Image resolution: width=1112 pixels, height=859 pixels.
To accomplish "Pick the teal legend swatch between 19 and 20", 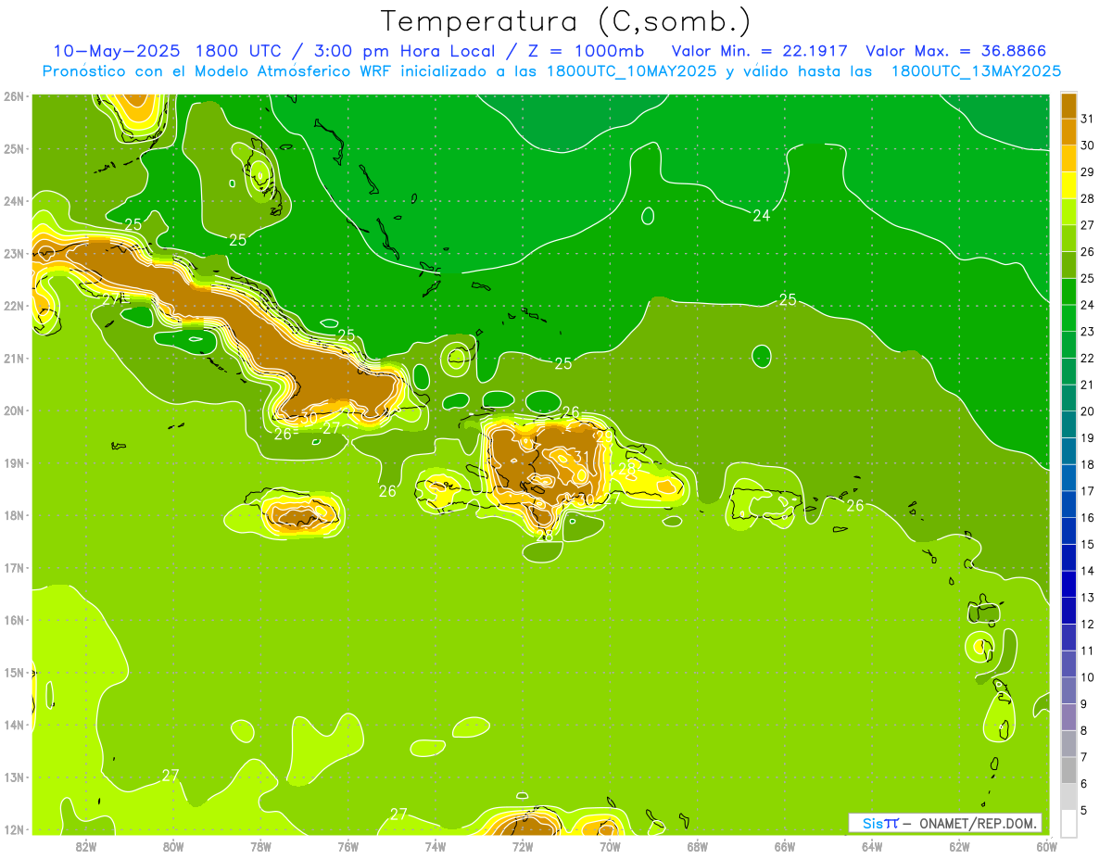I will point(1068,423).
